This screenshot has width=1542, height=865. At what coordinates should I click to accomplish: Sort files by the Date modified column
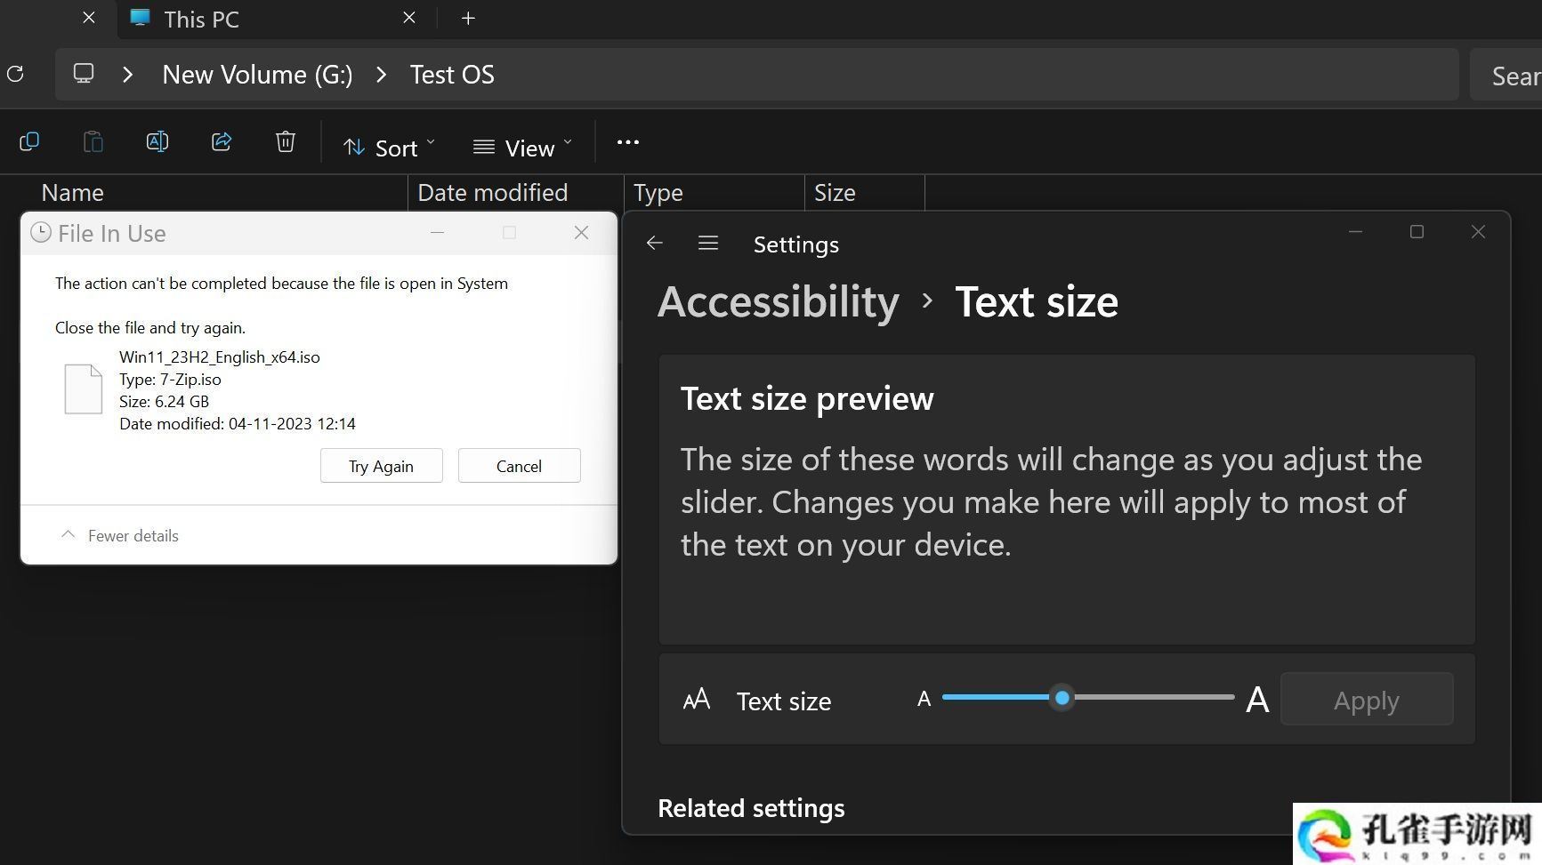(494, 192)
